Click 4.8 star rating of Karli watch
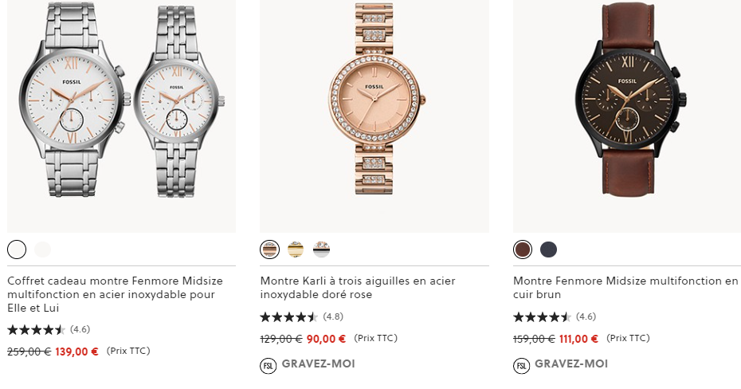Image resolution: width=741 pixels, height=389 pixels. point(290,316)
